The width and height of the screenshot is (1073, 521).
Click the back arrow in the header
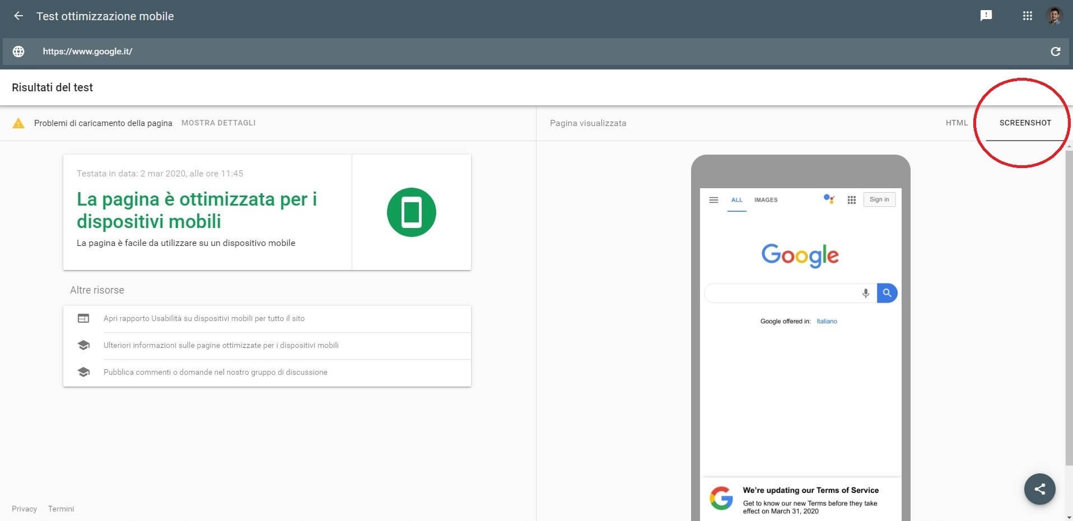18,16
